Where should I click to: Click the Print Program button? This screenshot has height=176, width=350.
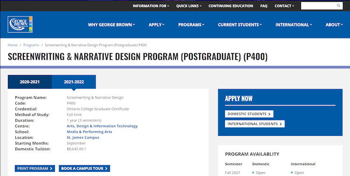35,169
